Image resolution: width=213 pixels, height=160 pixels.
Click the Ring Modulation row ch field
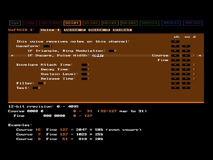coord(175,51)
